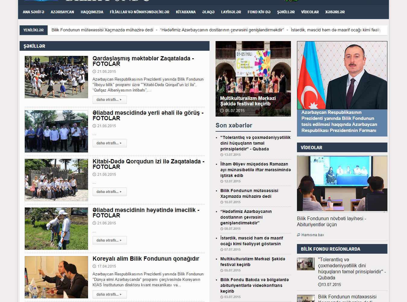The height and width of the screenshot is (302, 407).
Task: Select ŞƏKİLLƏR in the top navigation
Action: [x=286, y=12]
